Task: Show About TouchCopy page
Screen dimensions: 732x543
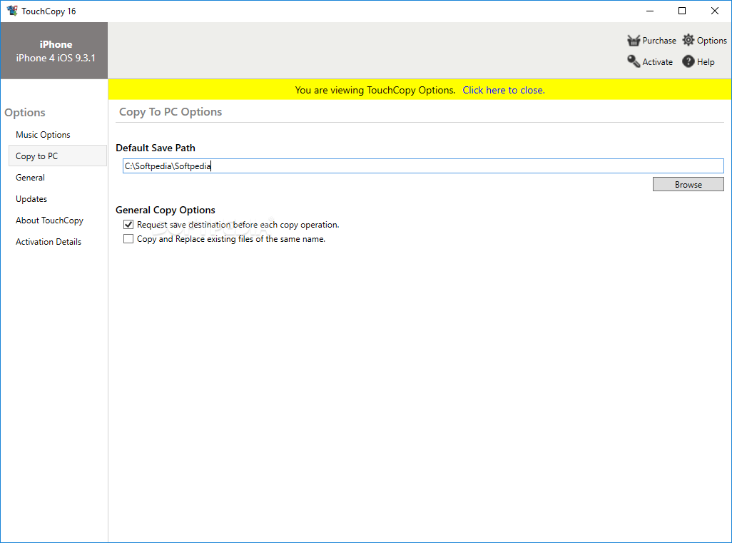Action: pos(49,220)
